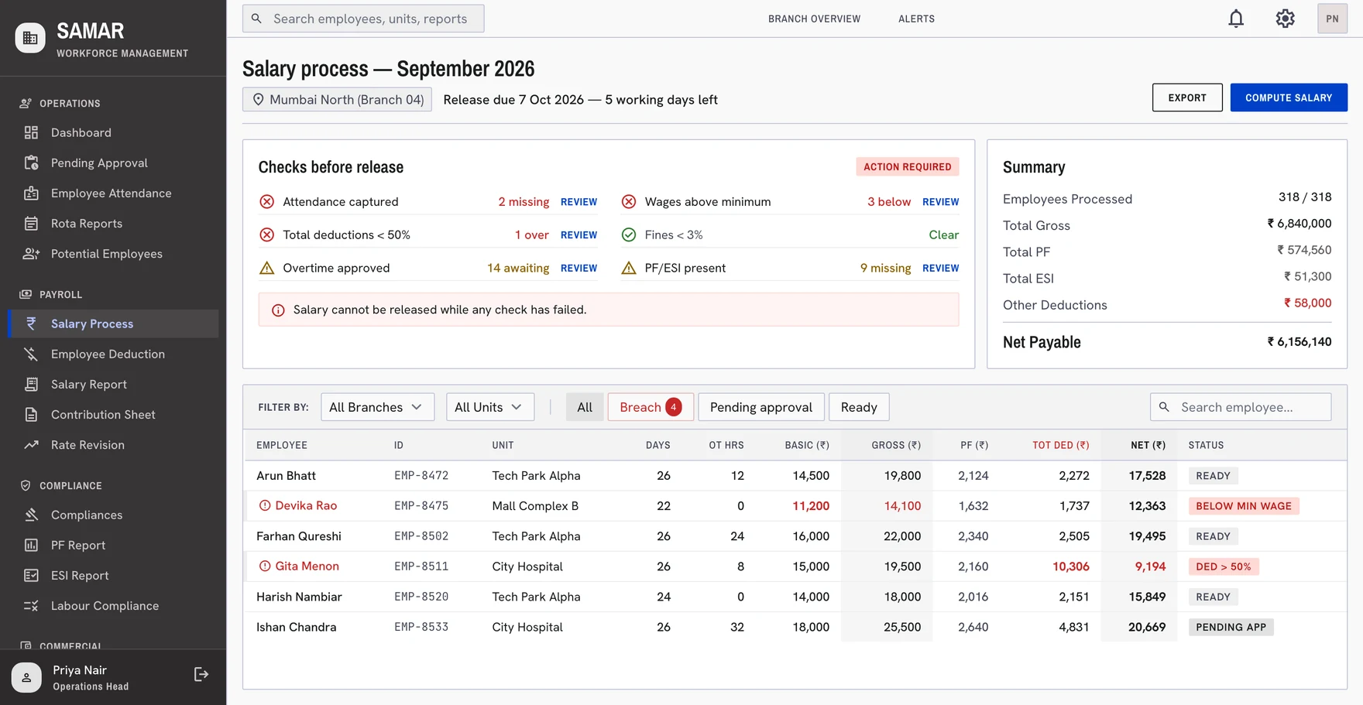
Task: Open Alerts in top navigation
Action: [916, 19]
